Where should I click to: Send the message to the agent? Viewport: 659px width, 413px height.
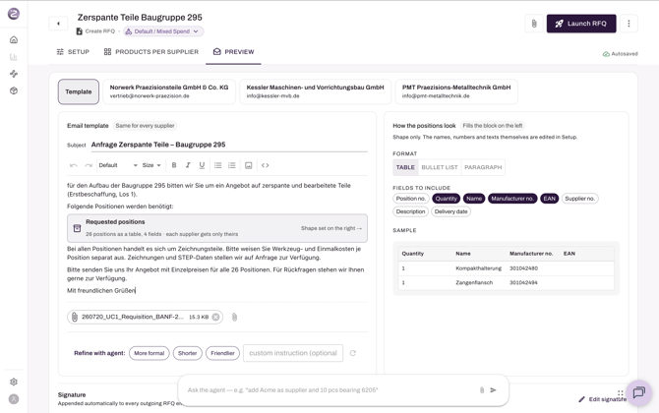(493, 390)
